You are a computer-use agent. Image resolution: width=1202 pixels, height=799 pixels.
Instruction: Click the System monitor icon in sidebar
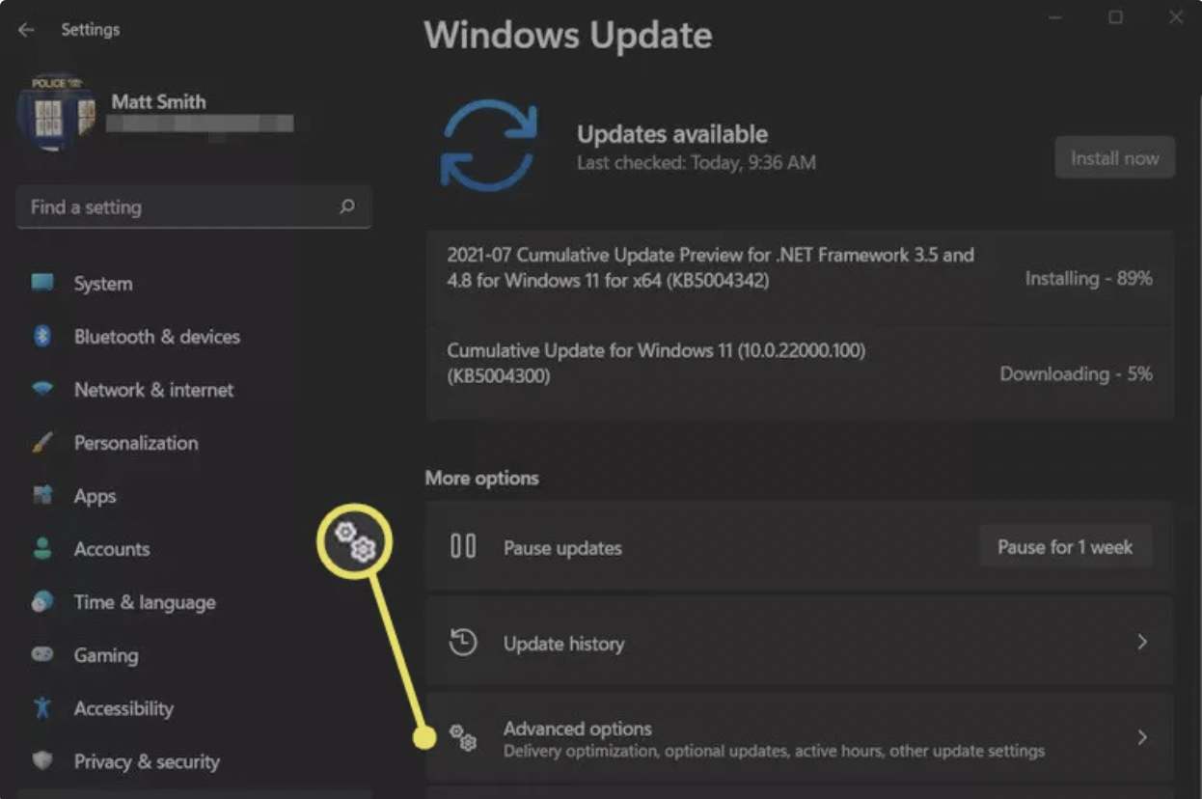pyautogui.click(x=42, y=284)
